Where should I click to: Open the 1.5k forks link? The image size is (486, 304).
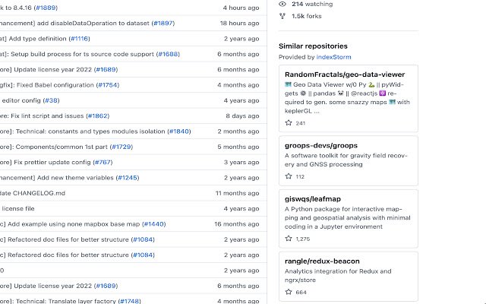point(306,16)
